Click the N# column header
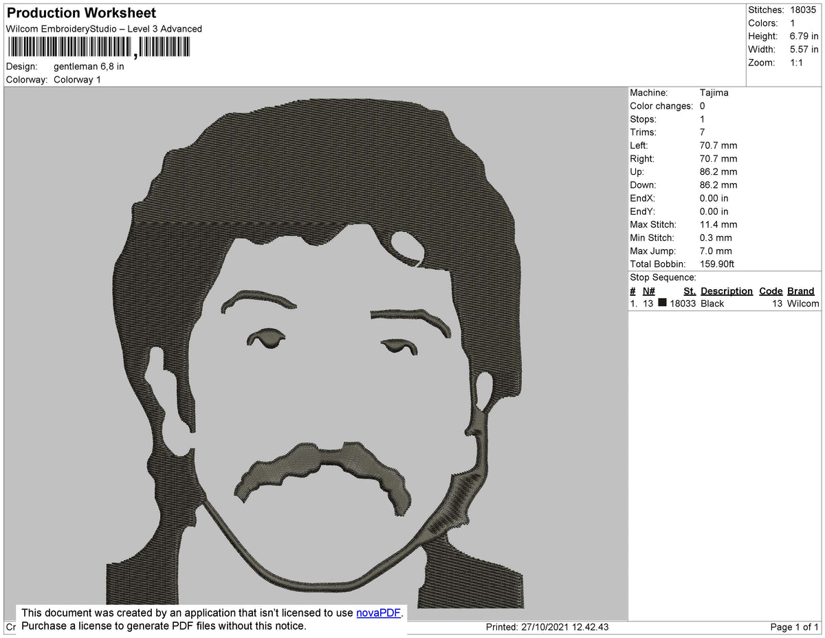 [x=648, y=291]
